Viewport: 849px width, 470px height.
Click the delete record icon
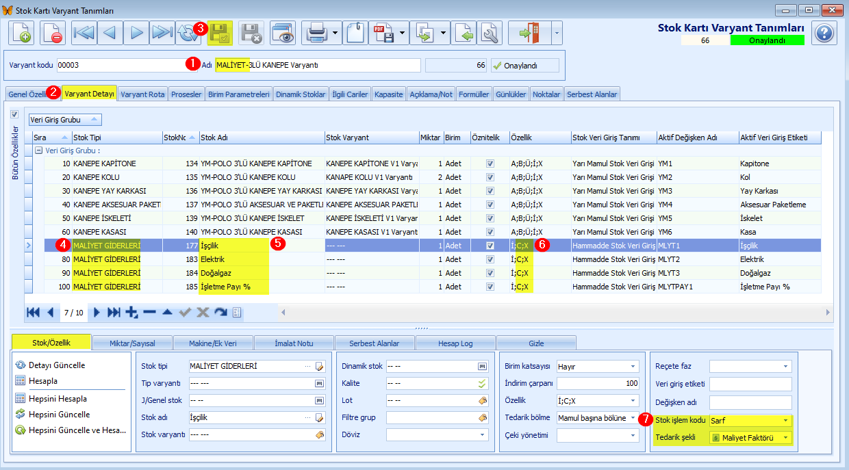pos(52,33)
